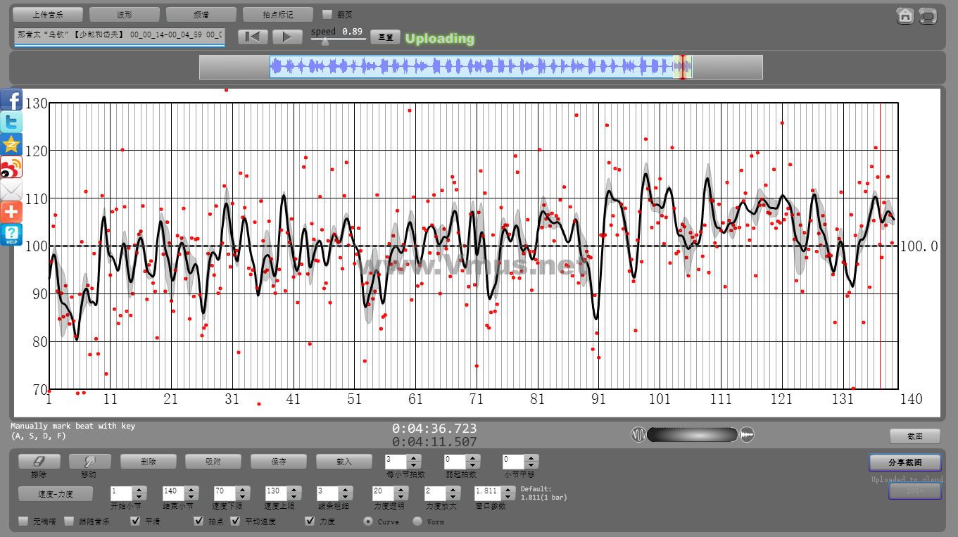Select the move (移动) tool
The image size is (958, 537).
tap(89, 462)
